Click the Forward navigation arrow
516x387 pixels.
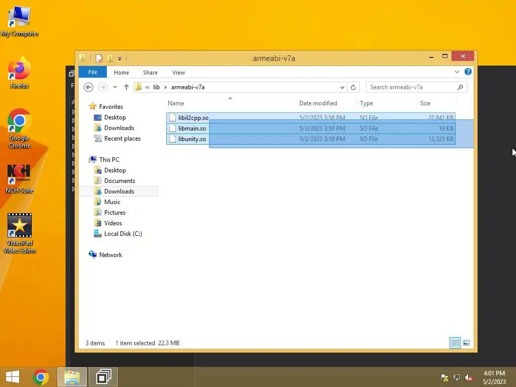(x=103, y=87)
